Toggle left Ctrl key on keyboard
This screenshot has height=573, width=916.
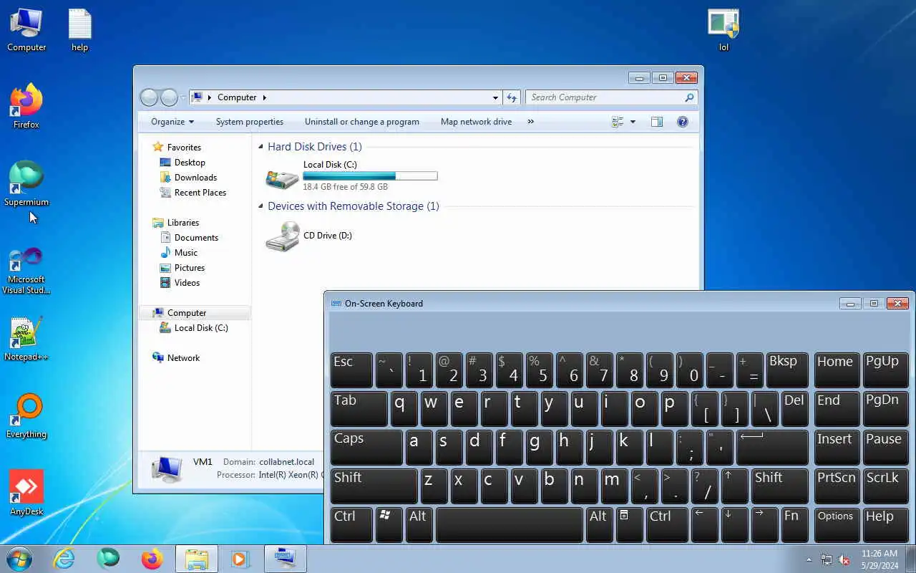(x=351, y=524)
